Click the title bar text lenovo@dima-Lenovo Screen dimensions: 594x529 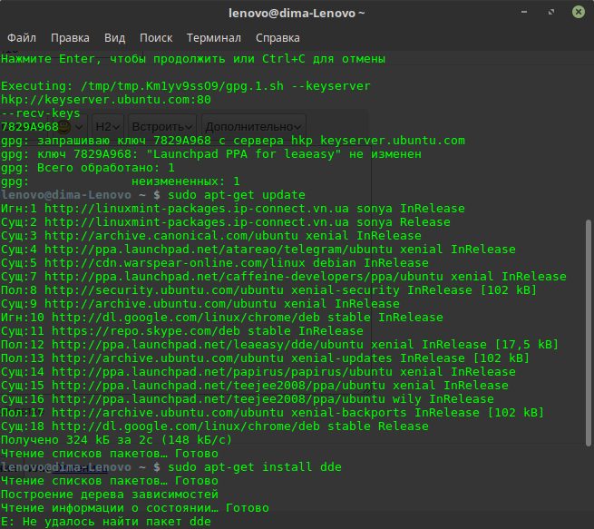pyautogui.click(x=297, y=13)
